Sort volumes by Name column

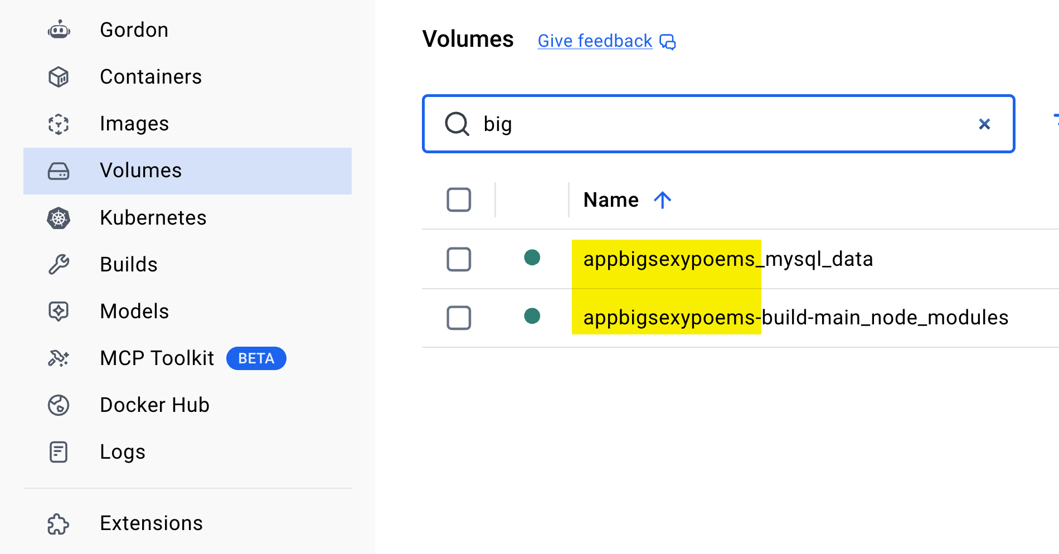tap(611, 200)
